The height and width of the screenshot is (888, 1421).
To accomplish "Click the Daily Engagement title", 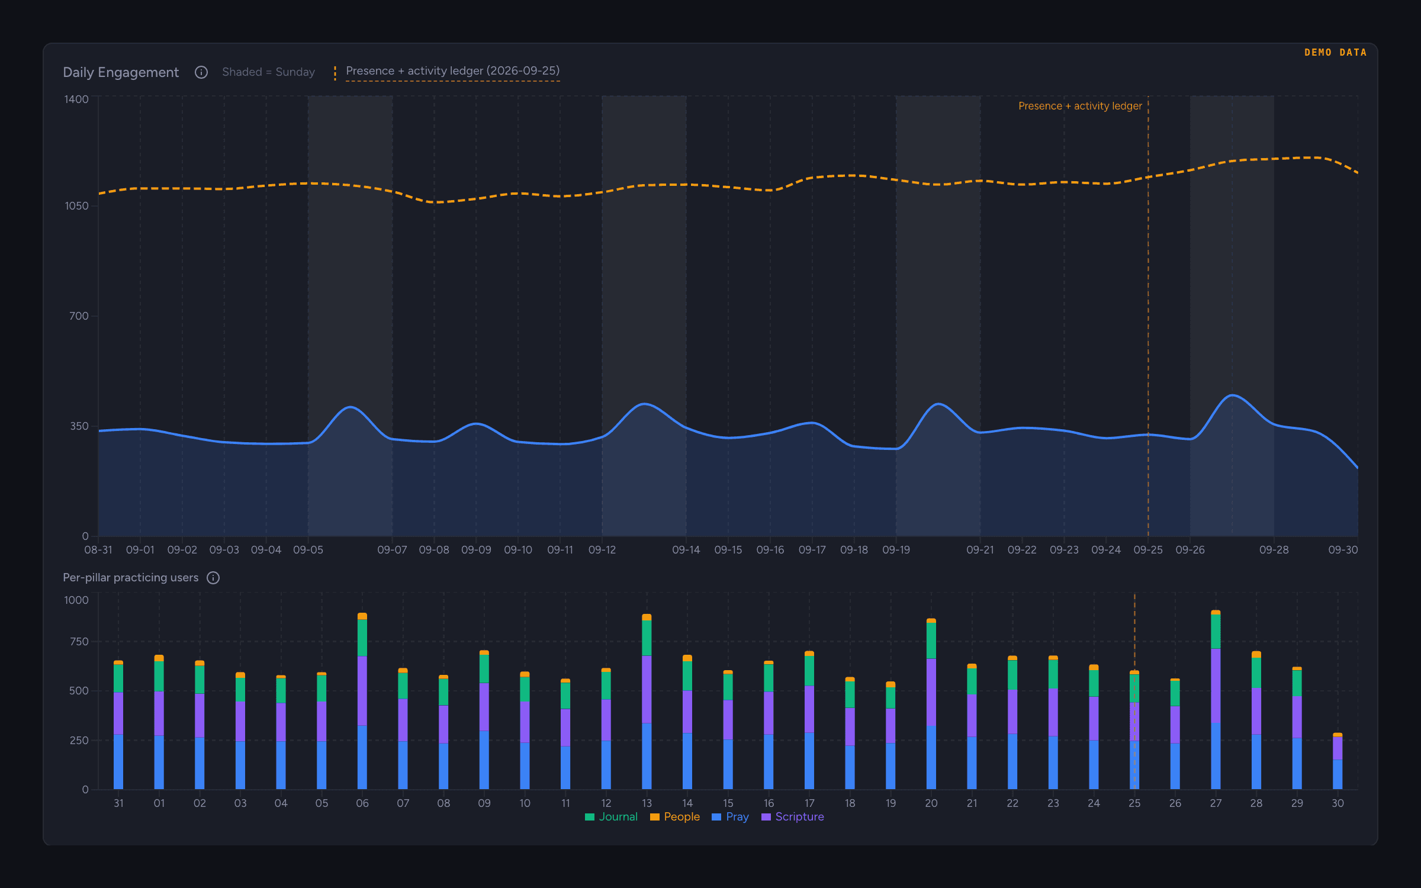I will click(121, 72).
